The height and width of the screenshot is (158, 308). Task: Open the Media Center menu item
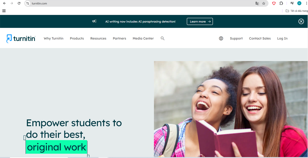(x=143, y=38)
